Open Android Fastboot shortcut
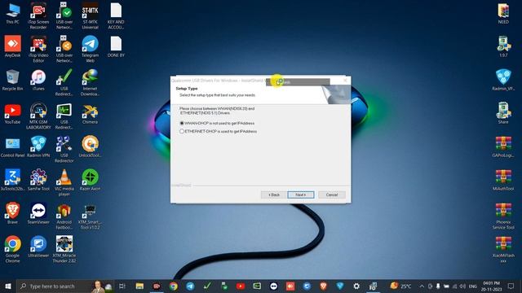Viewport: 522px width, 293px height. click(64, 216)
